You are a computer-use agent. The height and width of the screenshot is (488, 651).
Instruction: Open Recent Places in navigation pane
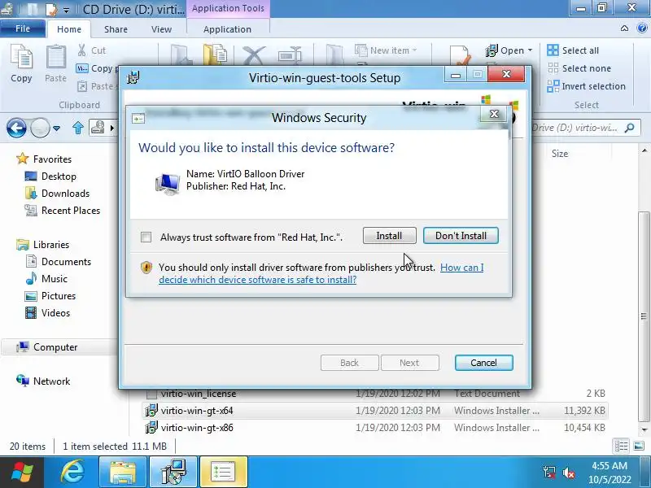[63, 211]
